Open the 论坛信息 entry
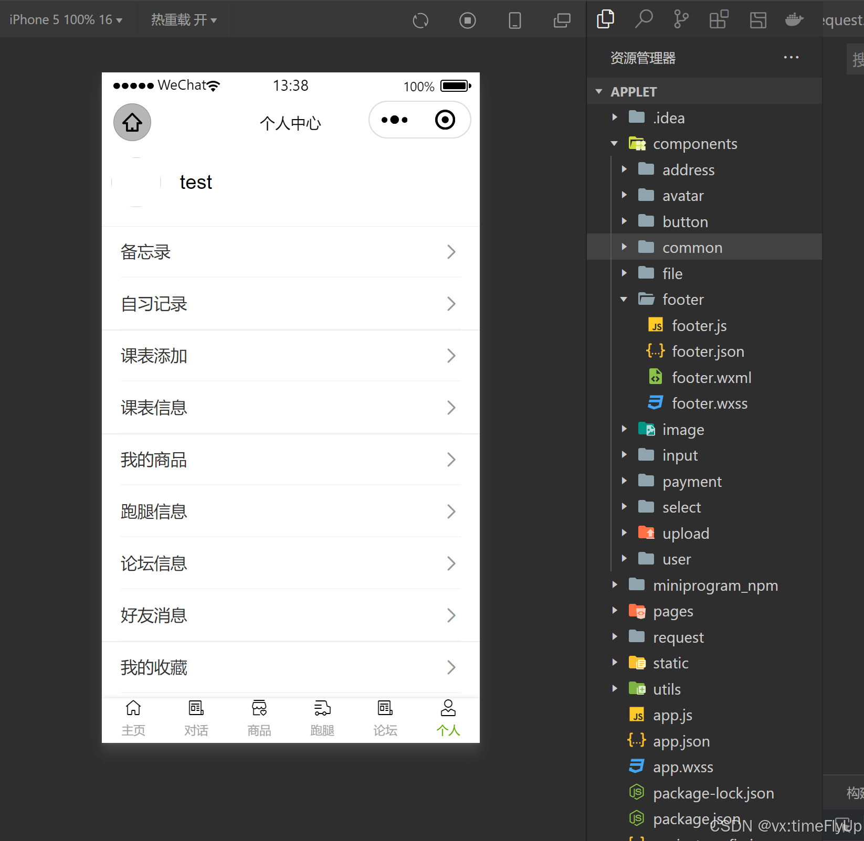The image size is (864, 841). click(291, 563)
